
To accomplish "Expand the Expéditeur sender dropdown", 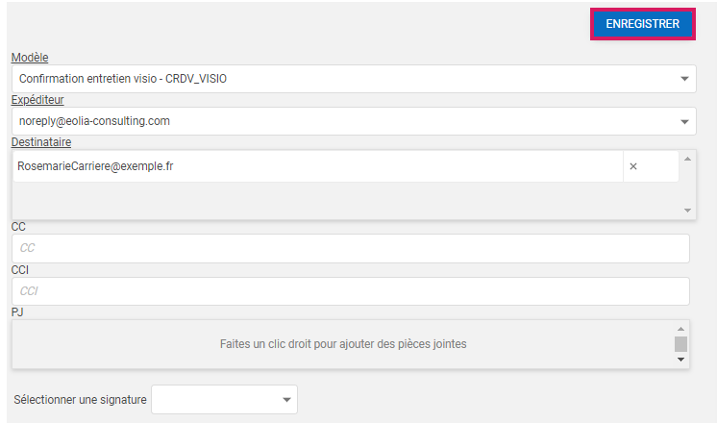I will (685, 122).
